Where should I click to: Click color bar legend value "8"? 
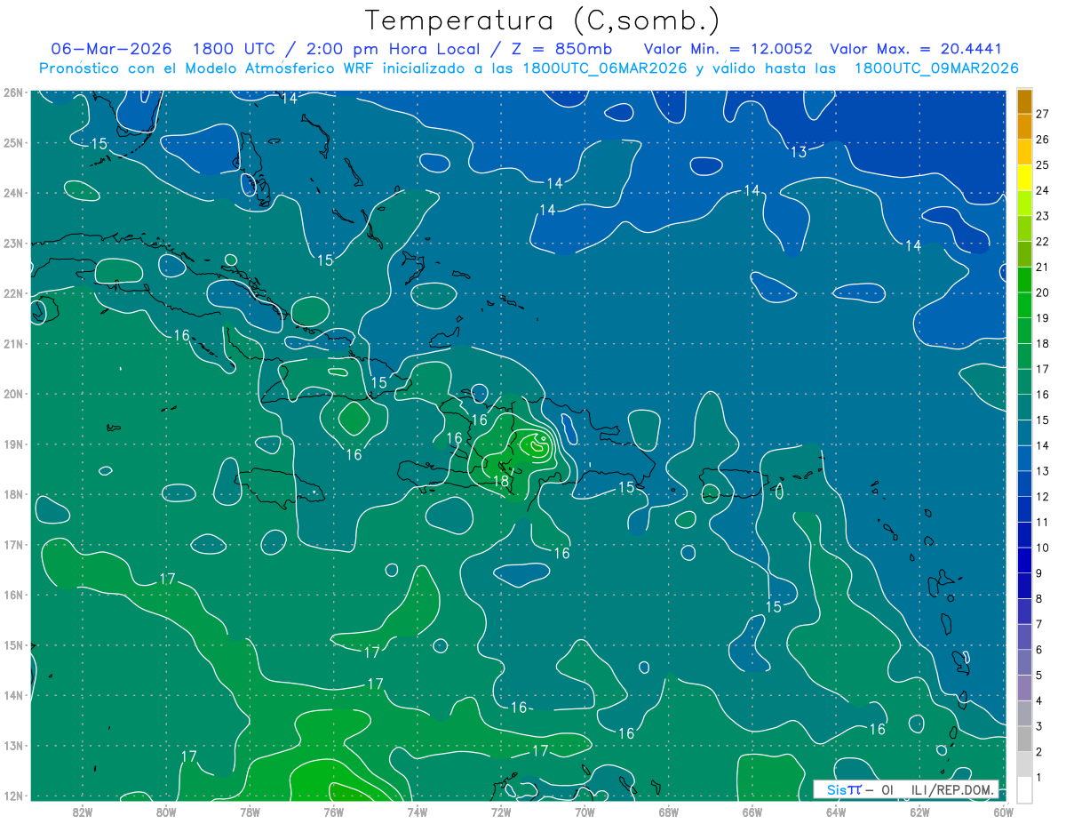point(1039,599)
